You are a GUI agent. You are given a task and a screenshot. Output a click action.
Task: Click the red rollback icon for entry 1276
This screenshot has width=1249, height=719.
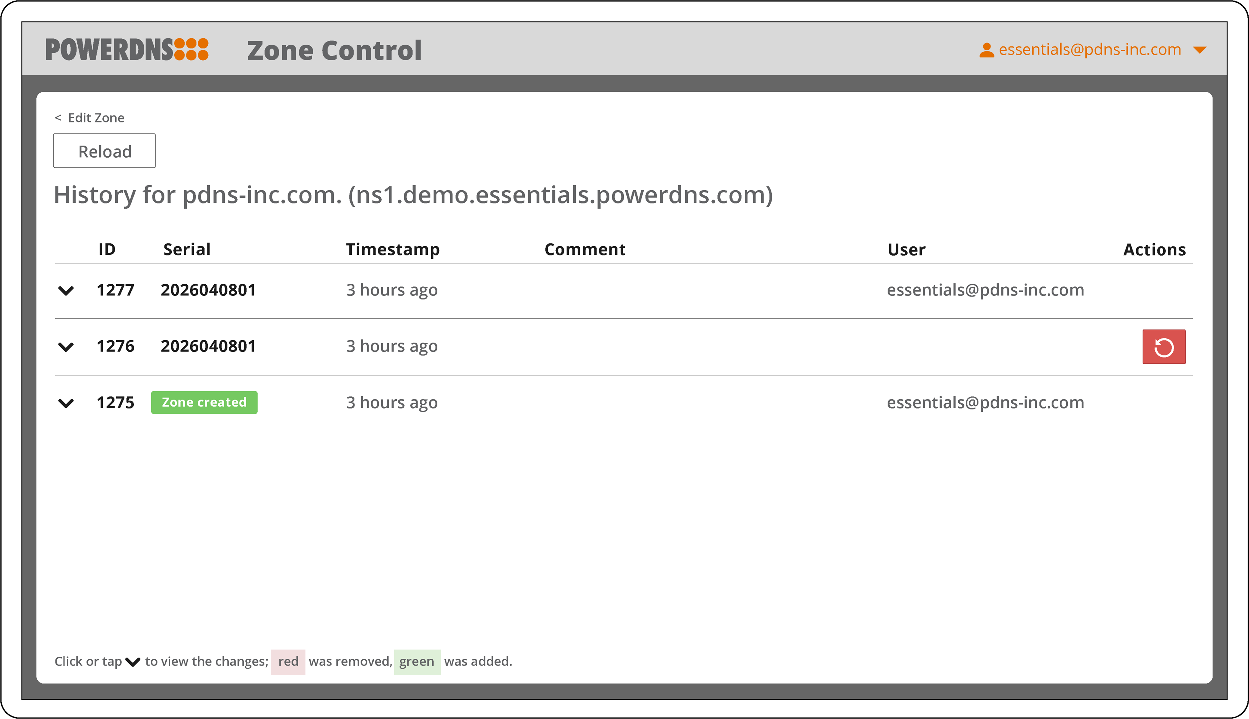pyautogui.click(x=1163, y=347)
